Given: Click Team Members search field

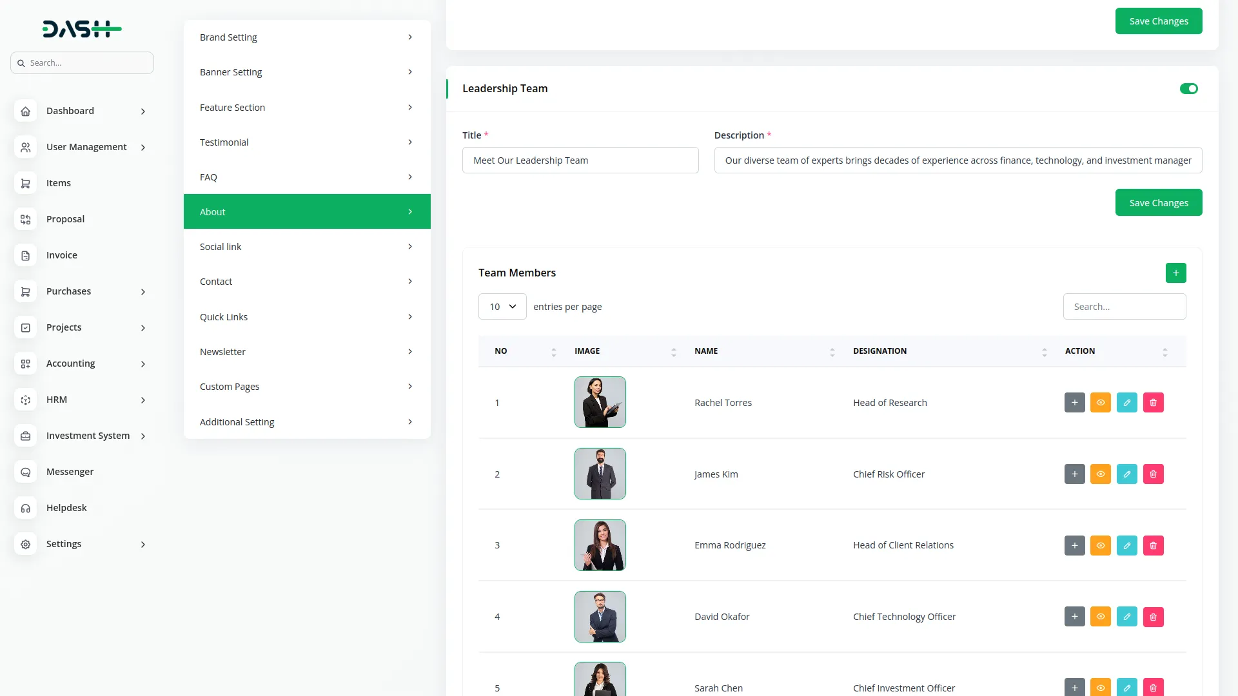Looking at the screenshot, I should (1124, 307).
